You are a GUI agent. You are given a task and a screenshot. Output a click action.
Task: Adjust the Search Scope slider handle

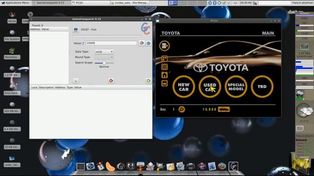(104, 63)
